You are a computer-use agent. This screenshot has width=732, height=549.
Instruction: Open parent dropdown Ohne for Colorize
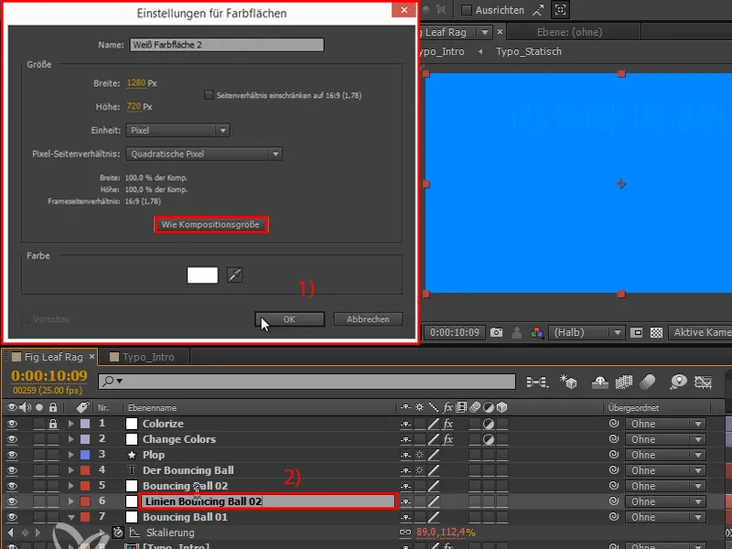[x=665, y=424]
